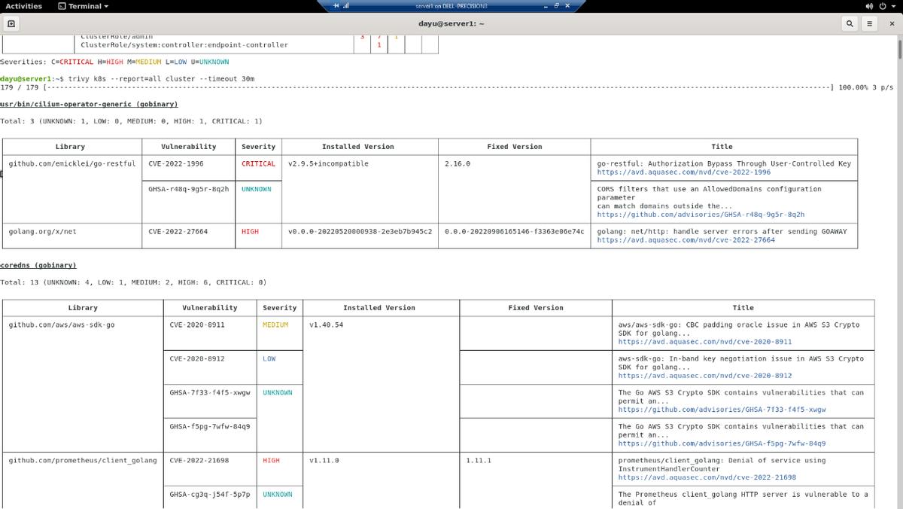Select fixed version '2.16.0'
Viewport: 903px width, 509px height.
(x=458, y=163)
